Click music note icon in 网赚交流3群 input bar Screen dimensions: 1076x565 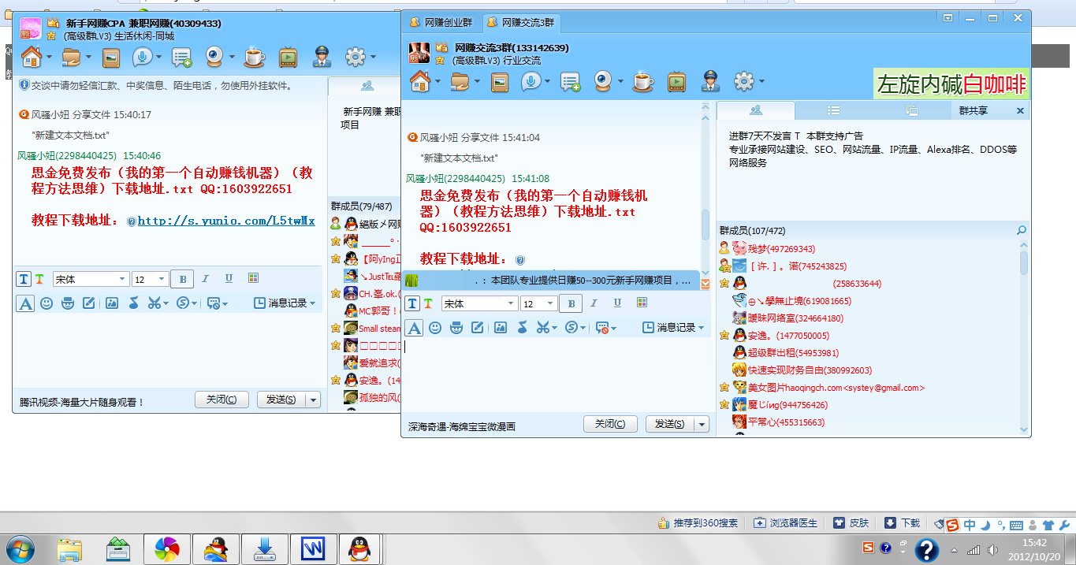pos(522,327)
